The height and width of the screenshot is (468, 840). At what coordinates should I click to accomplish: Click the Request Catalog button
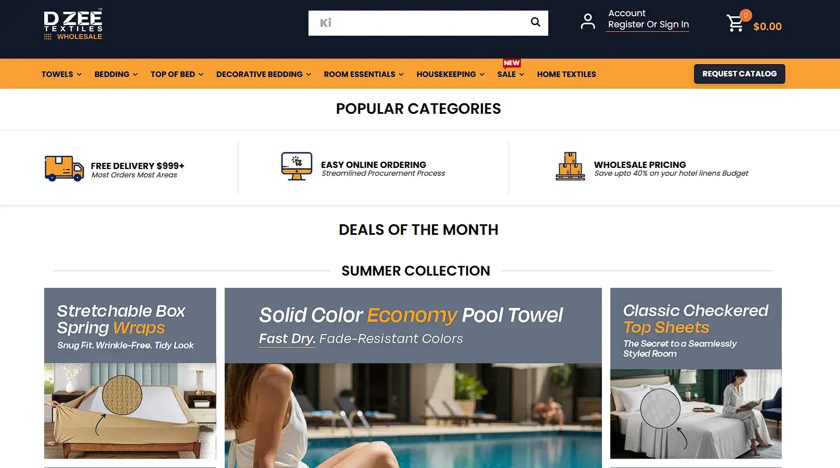click(x=739, y=74)
